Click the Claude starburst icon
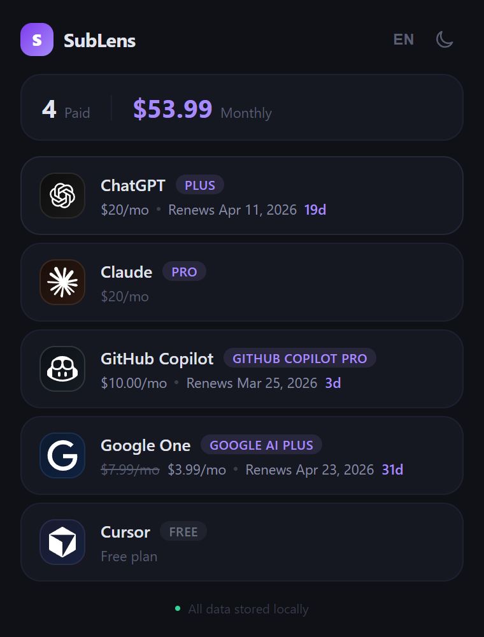484x637 pixels. (62, 282)
